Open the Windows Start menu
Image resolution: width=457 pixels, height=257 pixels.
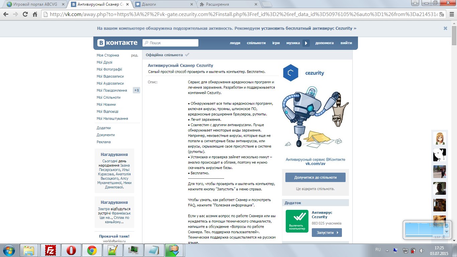point(9,250)
